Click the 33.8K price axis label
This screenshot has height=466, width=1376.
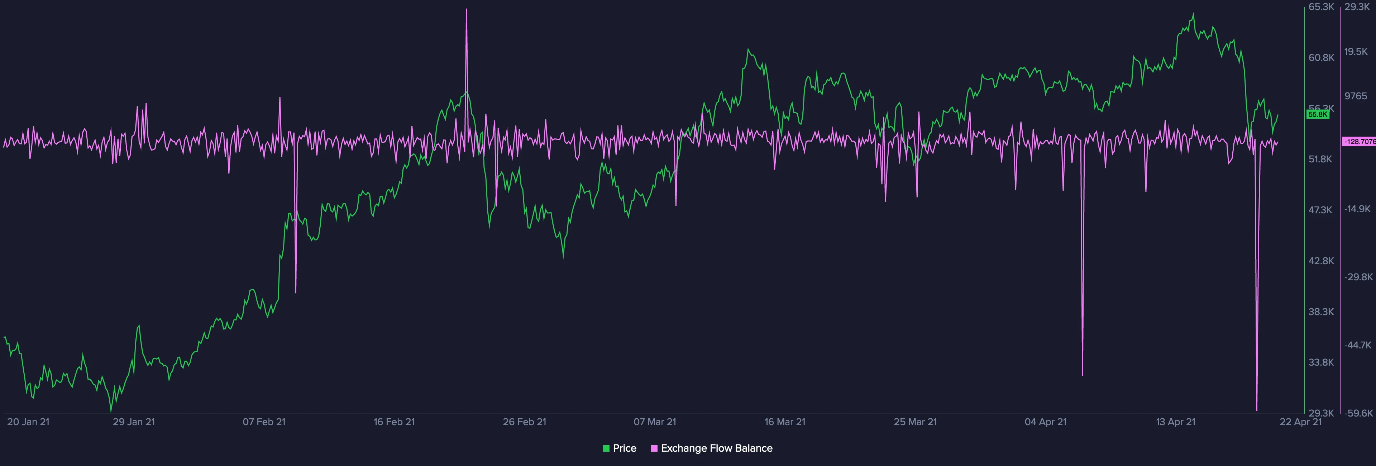[x=1321, y=362]
